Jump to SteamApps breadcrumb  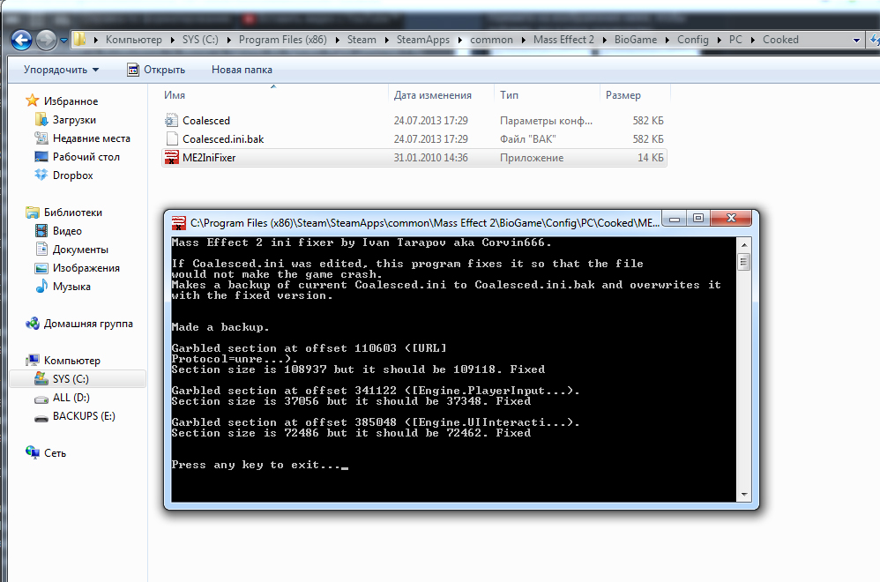(422, 40)
